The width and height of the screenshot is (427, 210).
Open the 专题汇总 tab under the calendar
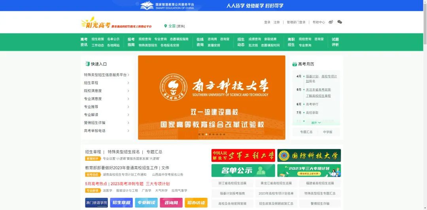point(306,132)
